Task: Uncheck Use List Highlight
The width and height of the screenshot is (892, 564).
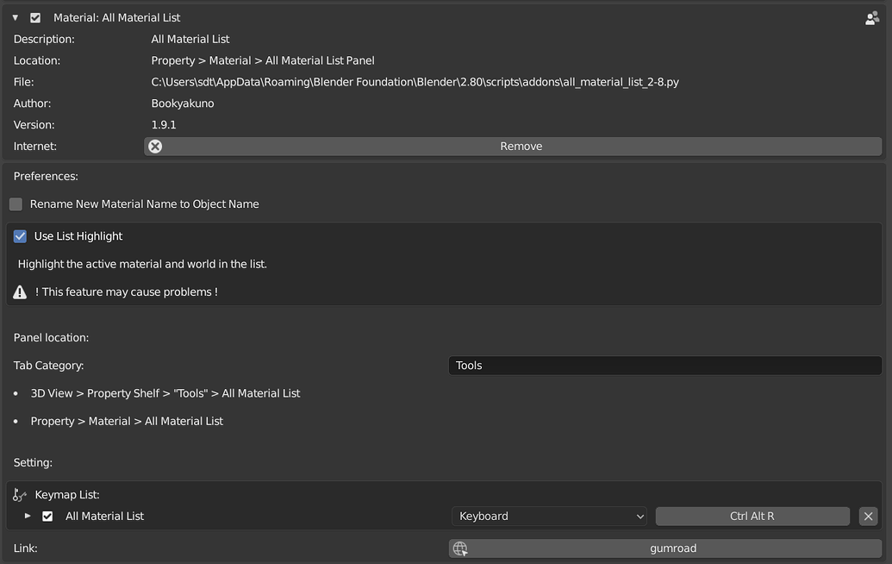Action: [x=20, y=236]
